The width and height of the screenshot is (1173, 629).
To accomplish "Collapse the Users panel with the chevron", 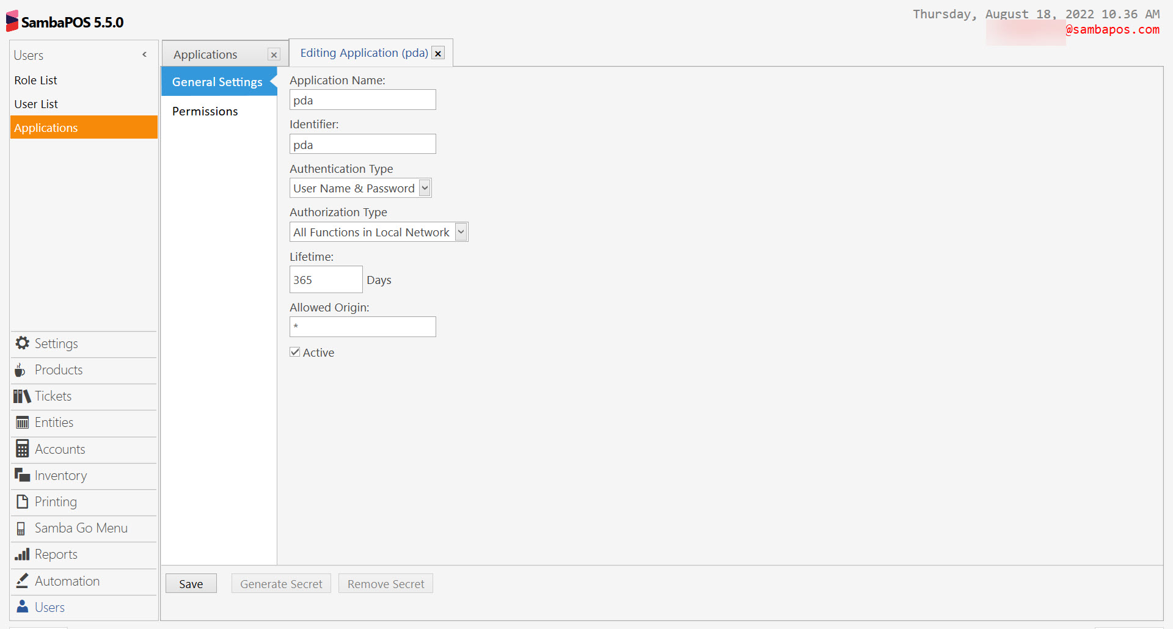I will tap(144, 54).
